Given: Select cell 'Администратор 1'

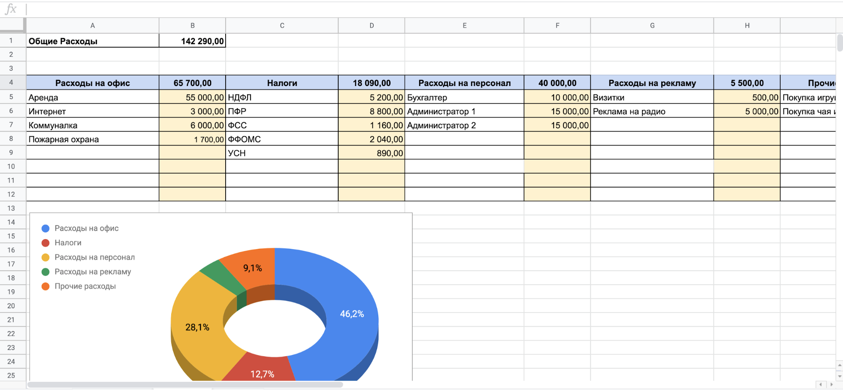Looking at the screenshot, I should click(x=464, y=111).
